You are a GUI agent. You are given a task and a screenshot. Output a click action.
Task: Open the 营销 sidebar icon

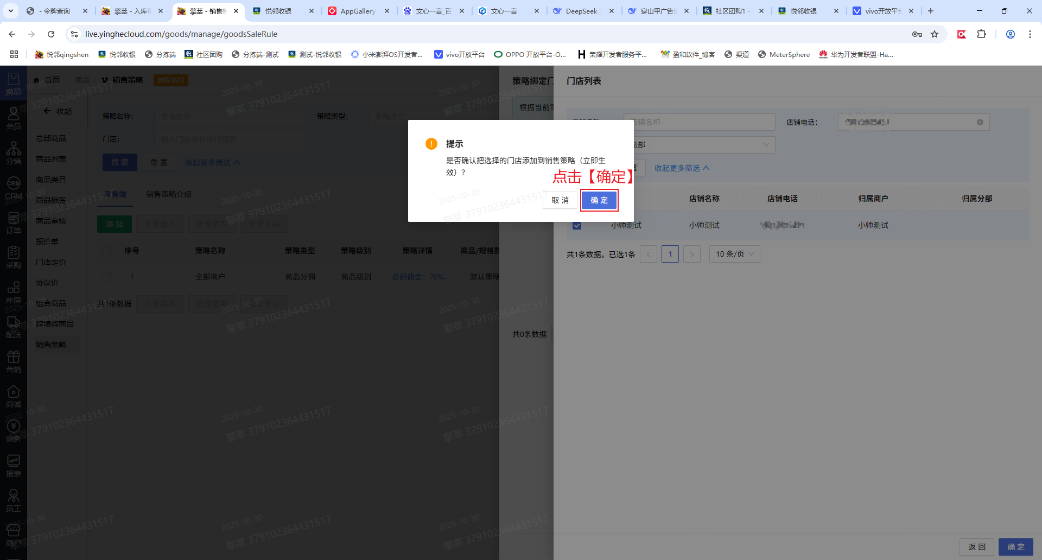[14, 361]
